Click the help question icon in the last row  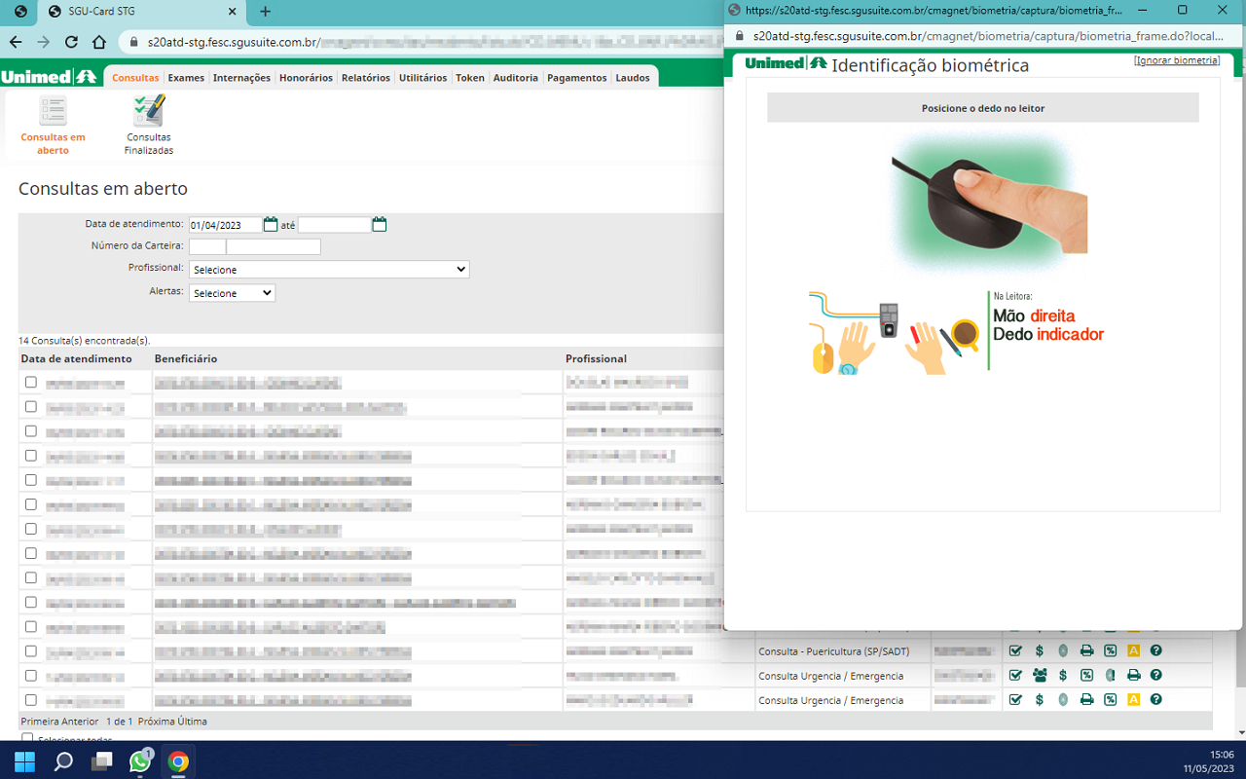1156,700
